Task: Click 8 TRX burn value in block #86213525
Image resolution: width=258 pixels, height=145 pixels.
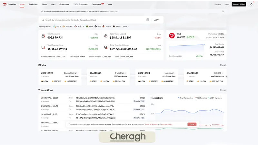Action: tap(94, 81)
